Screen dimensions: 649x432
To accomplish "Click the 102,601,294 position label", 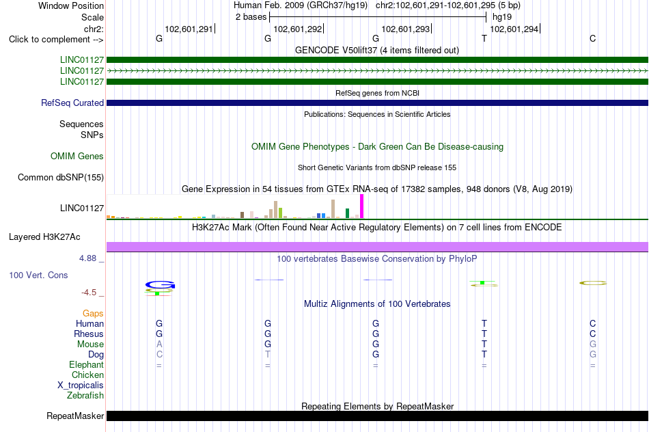I will [514, 29].
